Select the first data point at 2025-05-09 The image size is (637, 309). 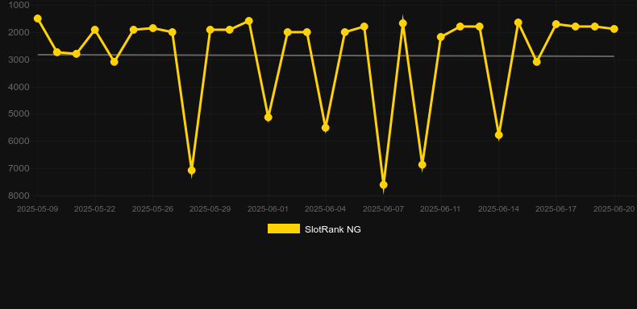(x=38, y=19)
